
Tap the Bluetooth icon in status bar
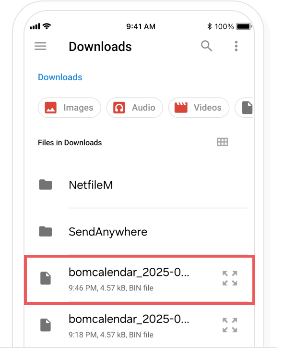(x=209, y=26)
